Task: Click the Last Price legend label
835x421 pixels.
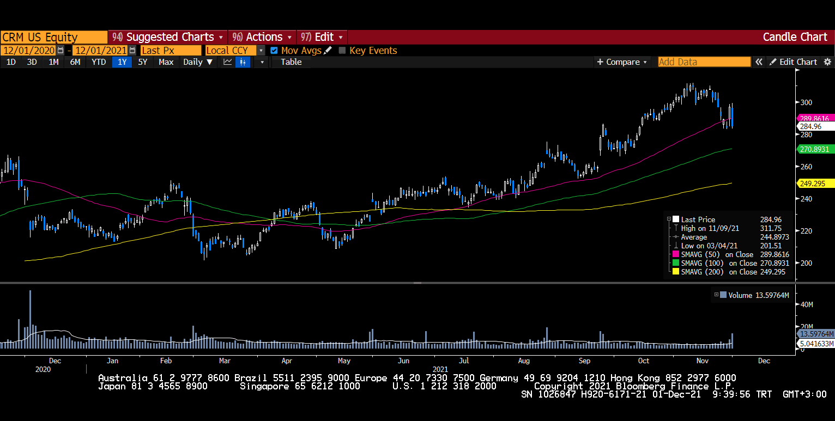Action: point(698,220)
